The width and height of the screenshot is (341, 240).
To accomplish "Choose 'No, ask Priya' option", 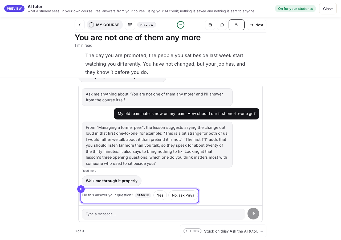I will click(x=183, y=195).
